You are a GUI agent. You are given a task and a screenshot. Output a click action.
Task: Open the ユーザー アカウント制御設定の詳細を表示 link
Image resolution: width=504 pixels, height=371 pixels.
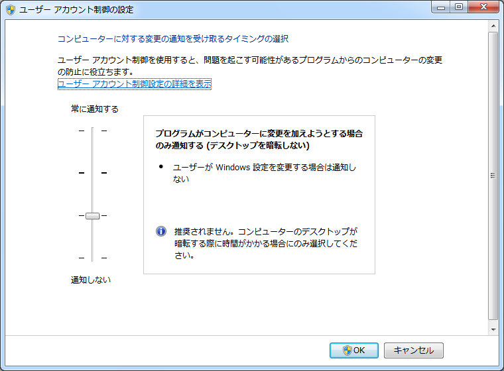[135, 84]
